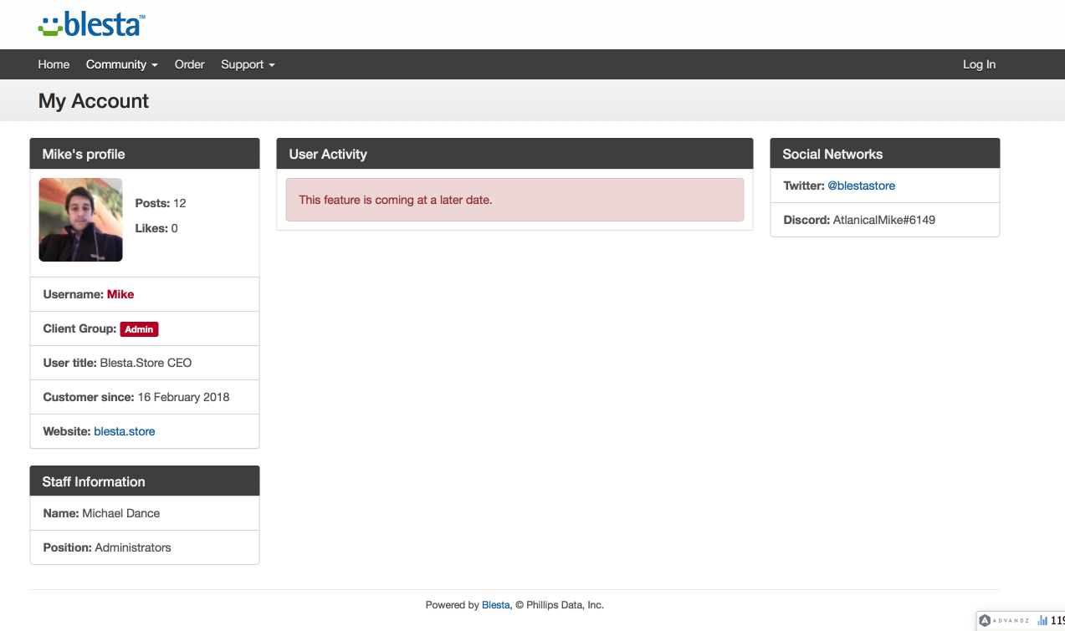Click the Posts: 12 count

point(161,203)
